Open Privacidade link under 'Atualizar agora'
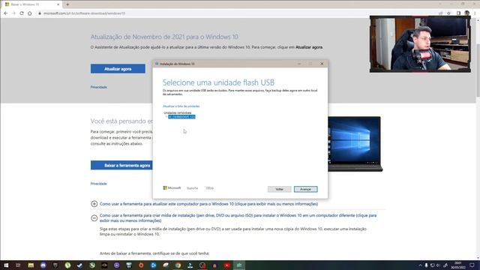 pos(98,87)
